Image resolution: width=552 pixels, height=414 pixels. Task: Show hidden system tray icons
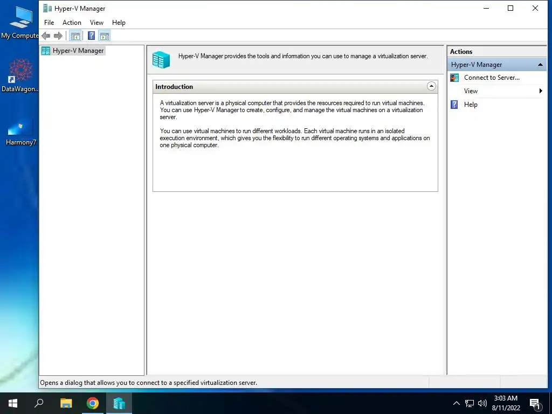coord(456,403)
